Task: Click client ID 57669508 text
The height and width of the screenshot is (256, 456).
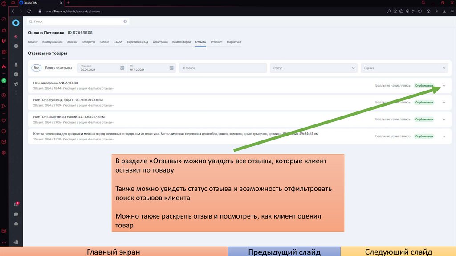Action: click(80, 33)
